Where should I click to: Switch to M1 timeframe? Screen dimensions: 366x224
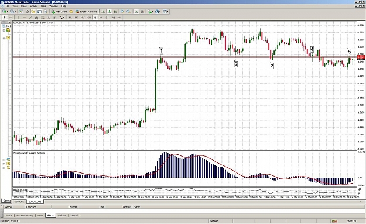coord(70,18)
